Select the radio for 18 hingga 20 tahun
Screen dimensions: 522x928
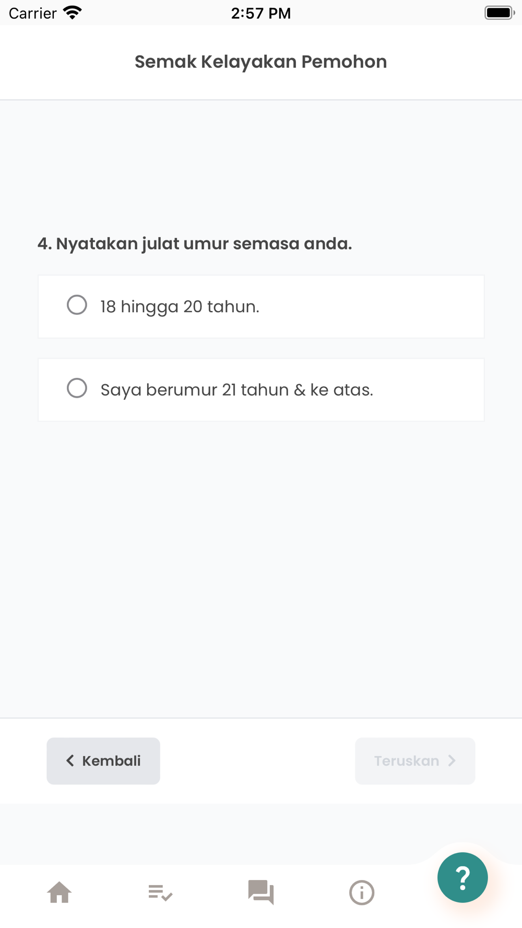coord(77,305)
